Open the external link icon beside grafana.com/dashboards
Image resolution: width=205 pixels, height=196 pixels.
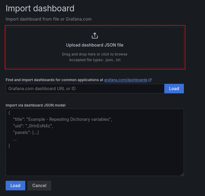click(x=150, y=80)
